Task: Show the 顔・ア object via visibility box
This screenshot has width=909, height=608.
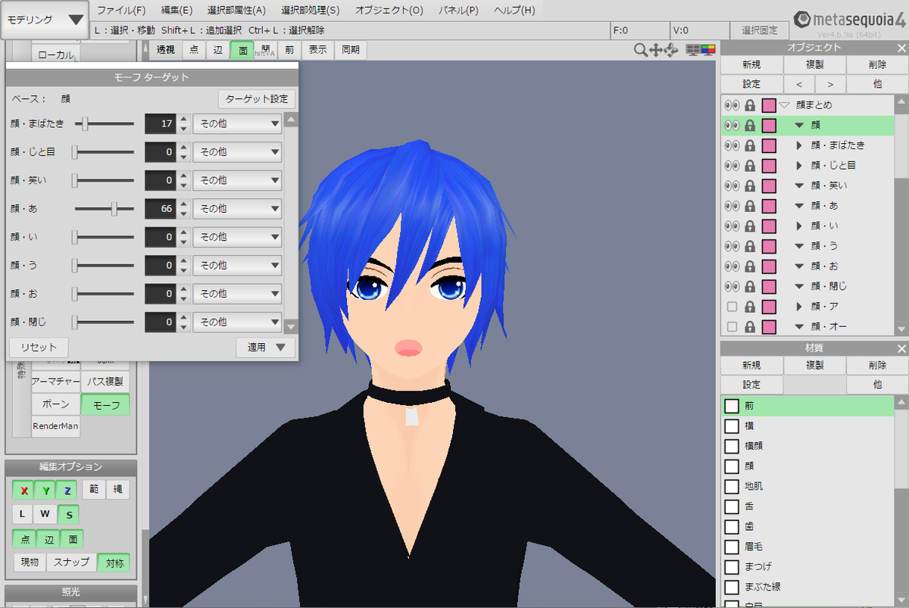Action: (x=732, y=307)
